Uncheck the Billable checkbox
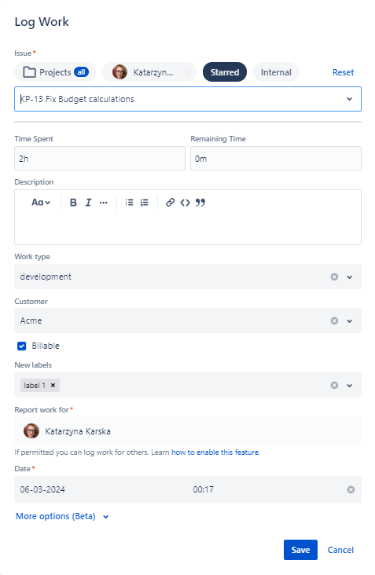 (x=22, y=346)
